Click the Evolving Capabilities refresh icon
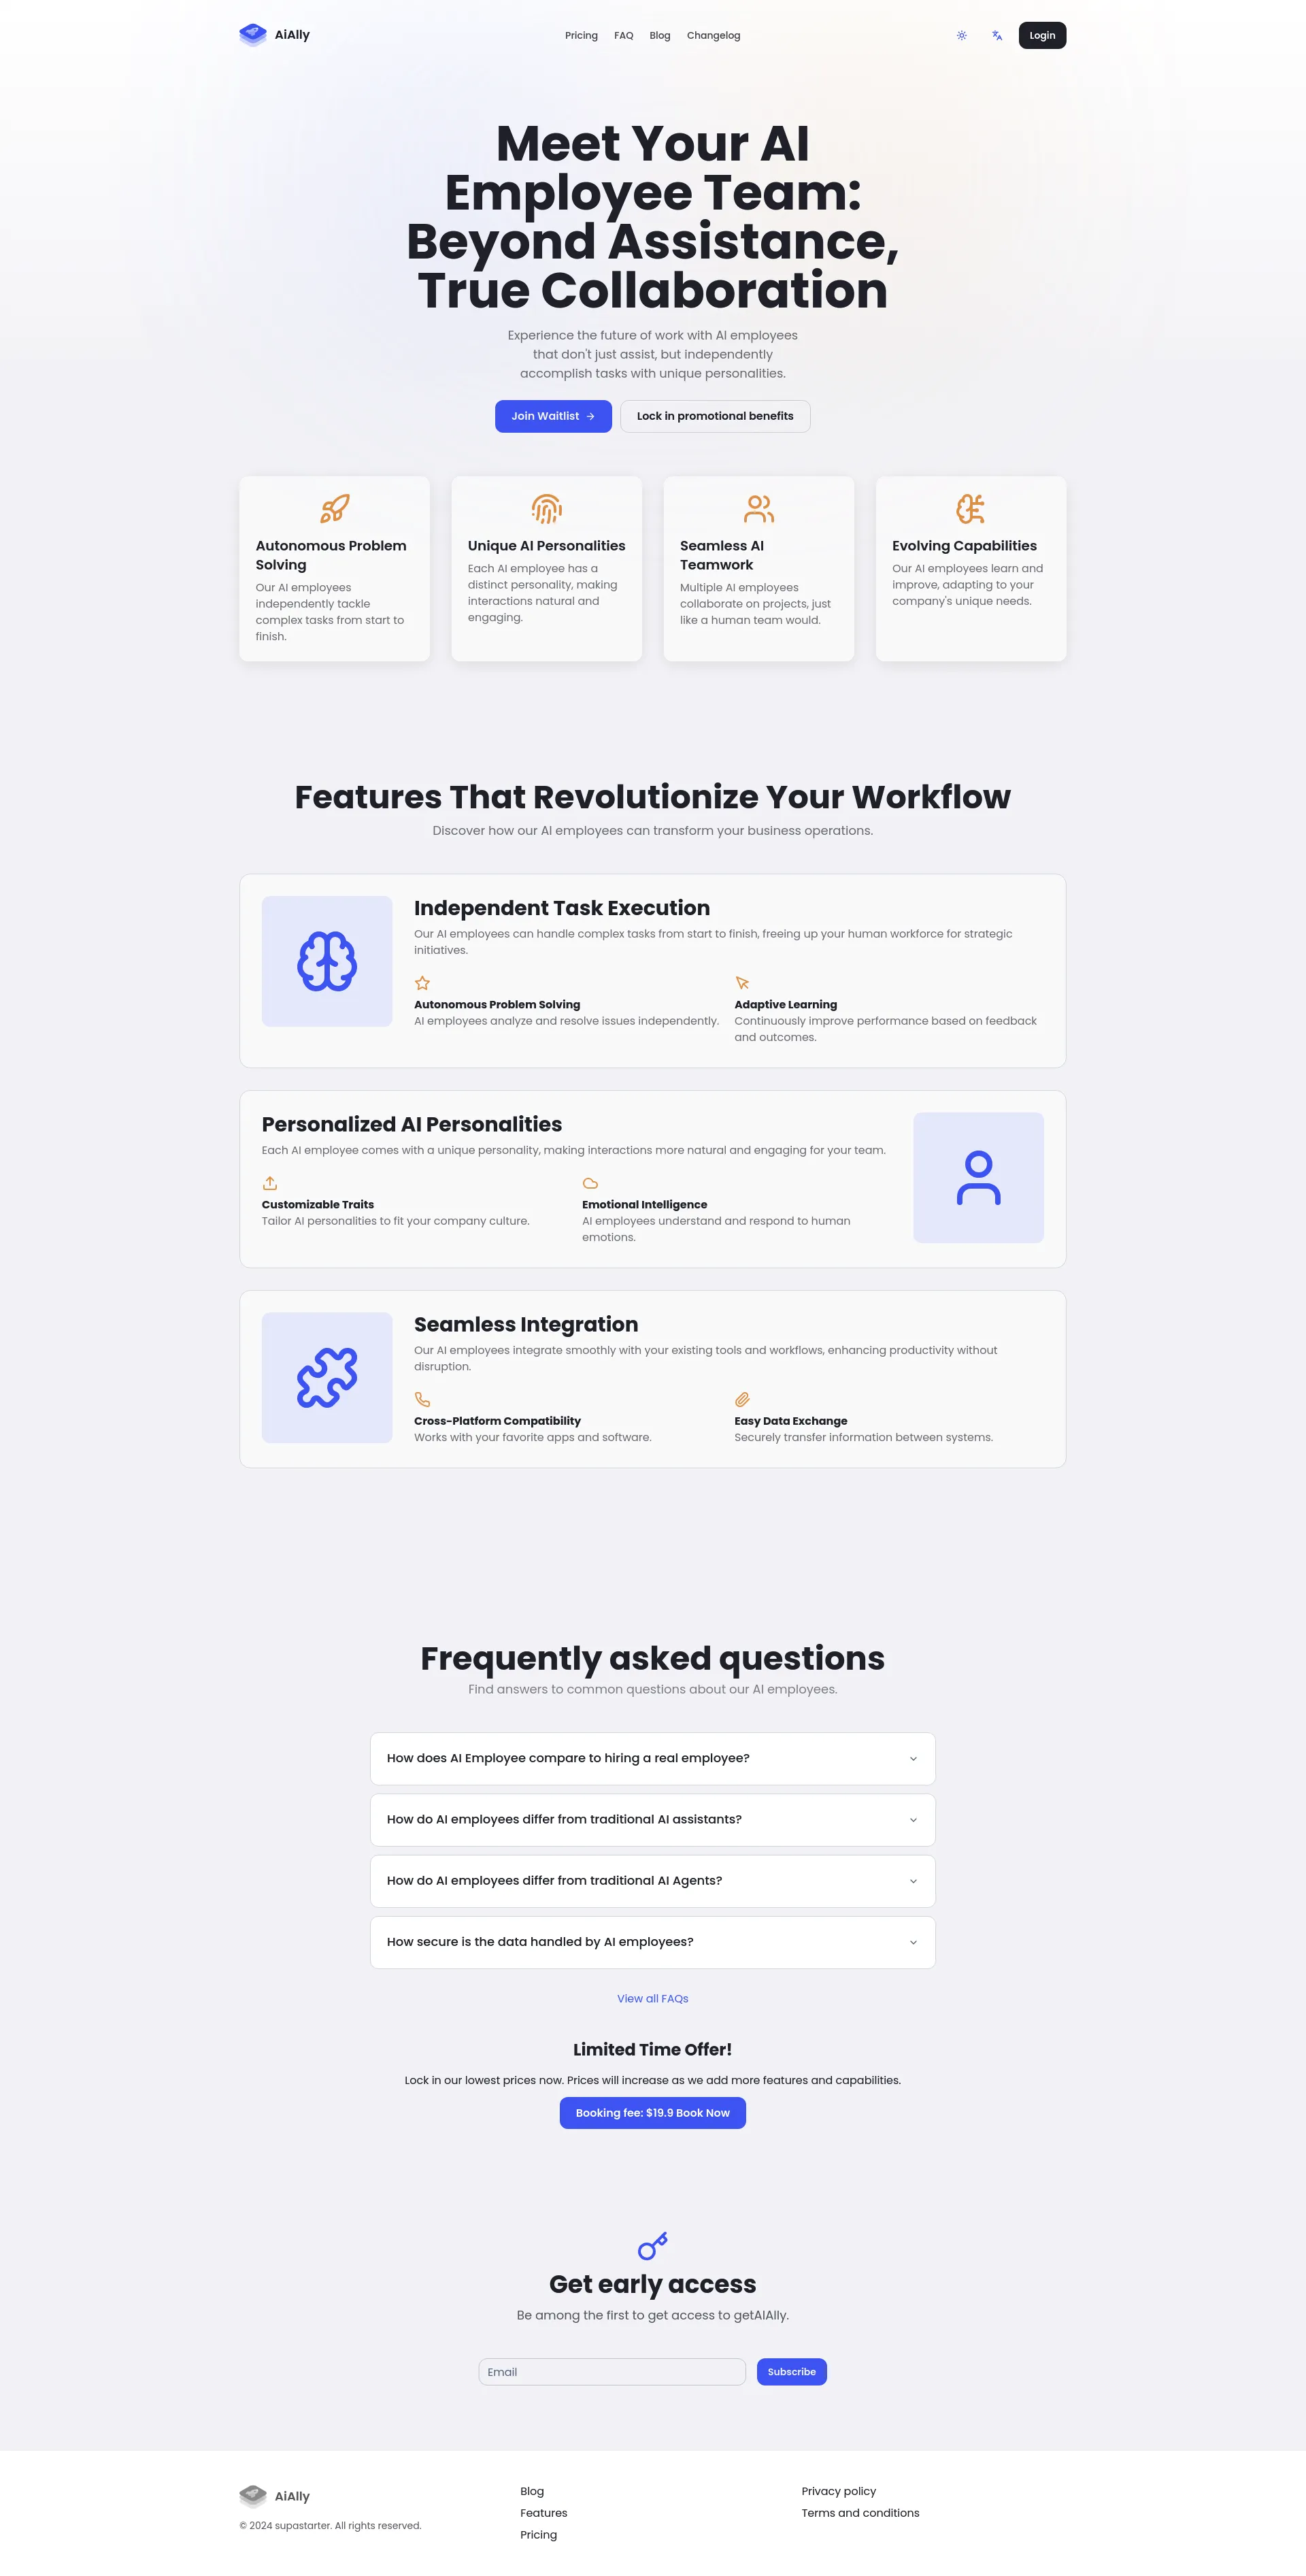 [969, 510]
